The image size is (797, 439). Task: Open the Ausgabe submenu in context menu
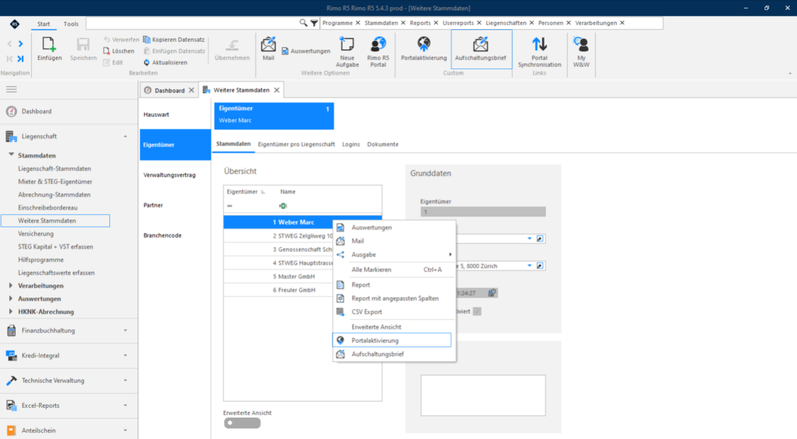point(394,254)
